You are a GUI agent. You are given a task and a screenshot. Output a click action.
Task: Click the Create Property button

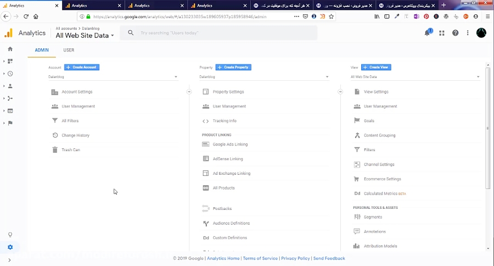coord(233,67)
